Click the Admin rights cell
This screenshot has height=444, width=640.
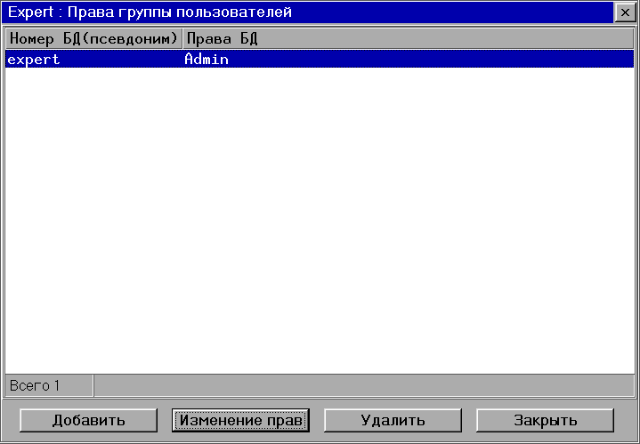[x=207, y=60]
